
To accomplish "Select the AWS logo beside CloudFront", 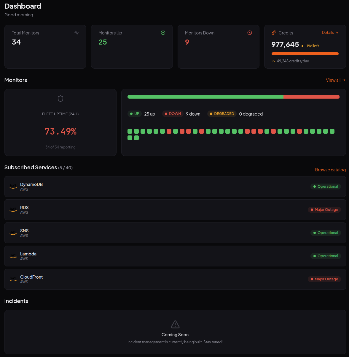I will [13, 279].
